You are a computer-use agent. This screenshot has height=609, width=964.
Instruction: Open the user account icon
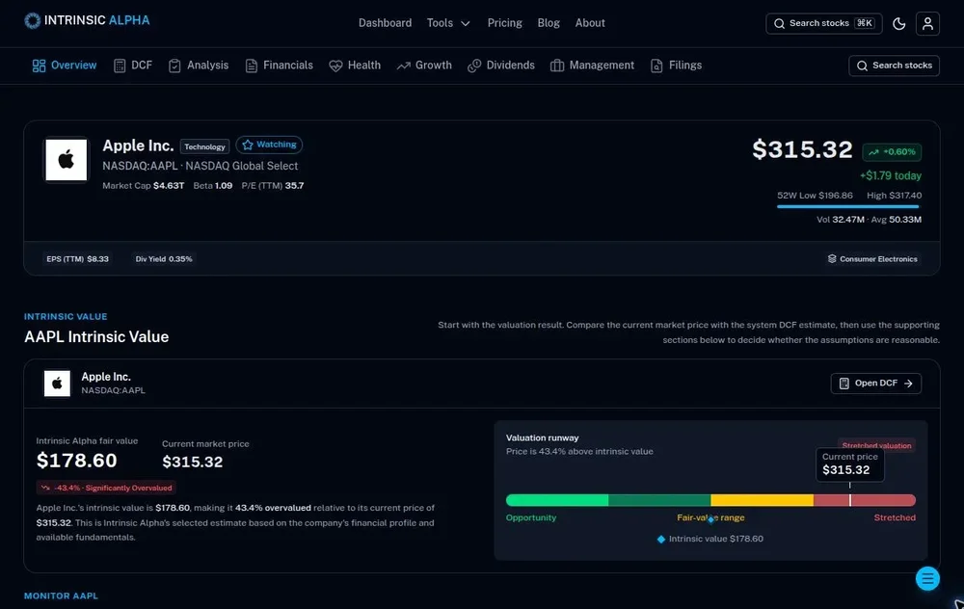coord(927,23)
